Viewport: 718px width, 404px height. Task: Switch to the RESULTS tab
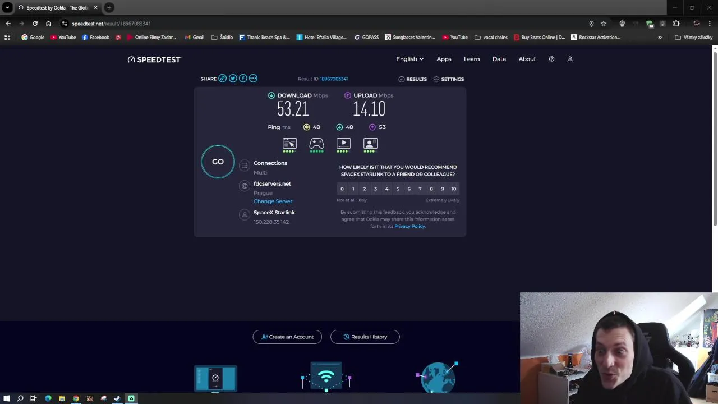click(412, 79)
